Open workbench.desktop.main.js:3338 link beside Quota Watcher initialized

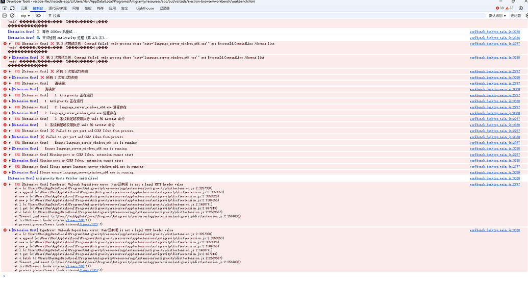pos(495,178)
